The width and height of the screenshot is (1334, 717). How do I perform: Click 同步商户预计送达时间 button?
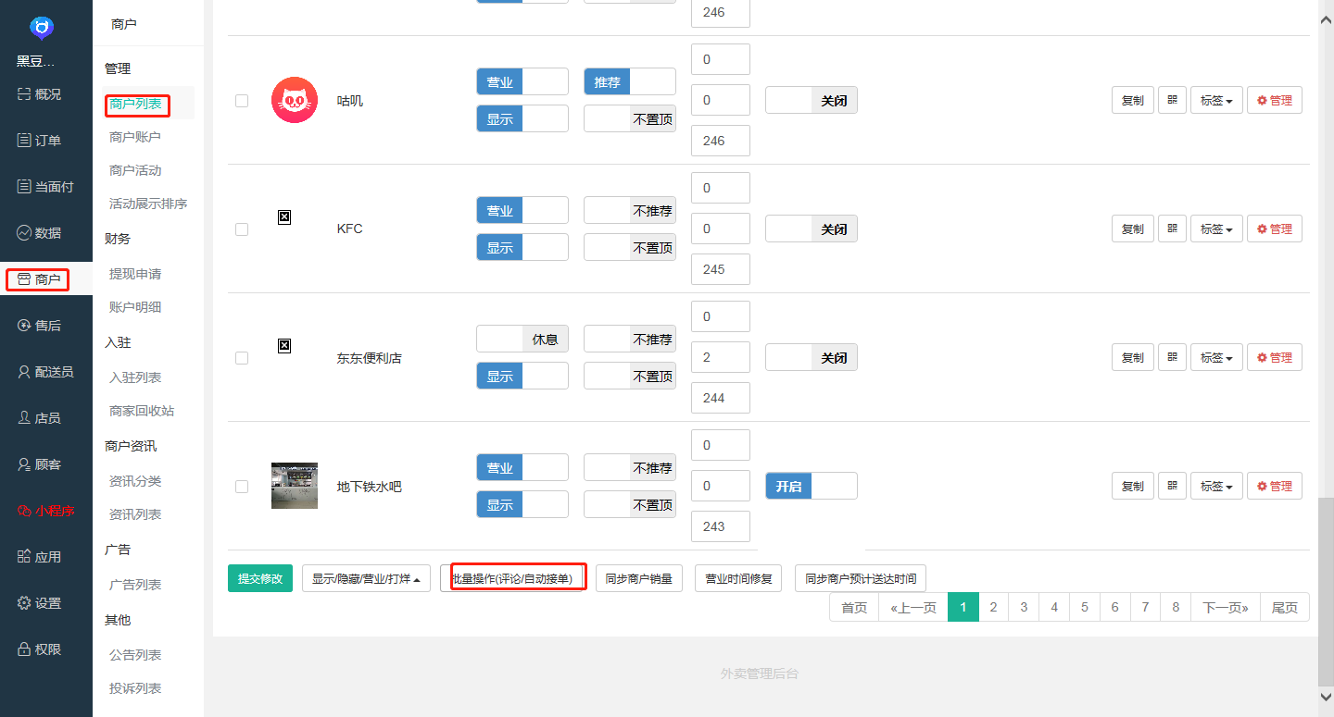tap(861, 578)
